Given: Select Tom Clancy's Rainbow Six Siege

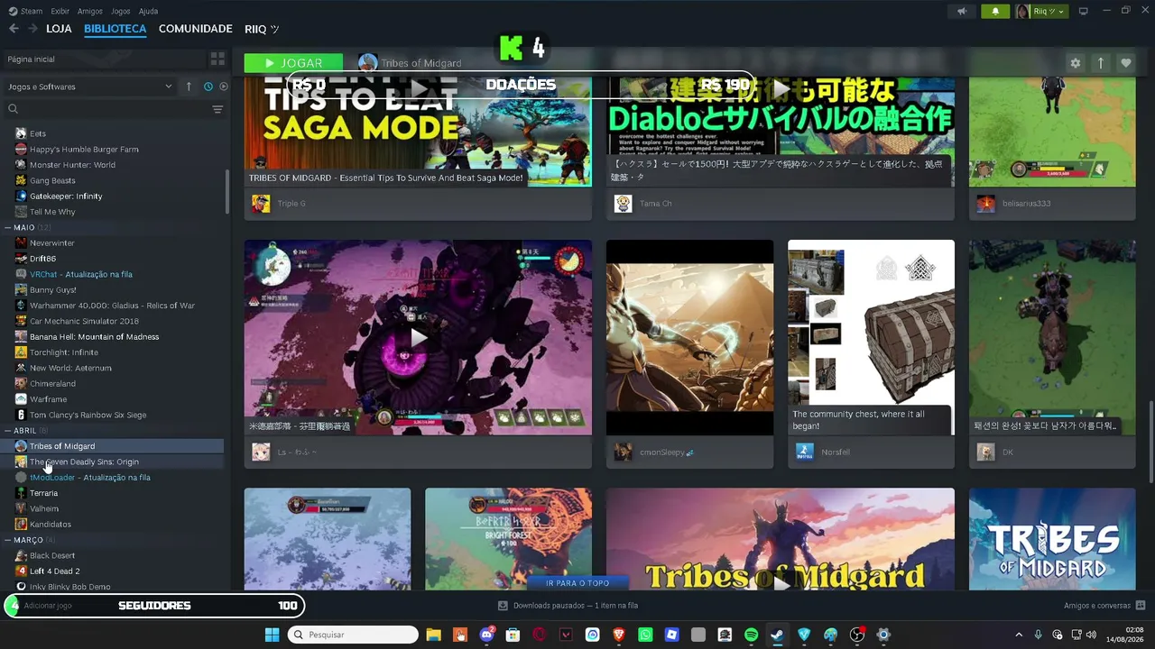Looking at the screenshot, I should 88,415.
